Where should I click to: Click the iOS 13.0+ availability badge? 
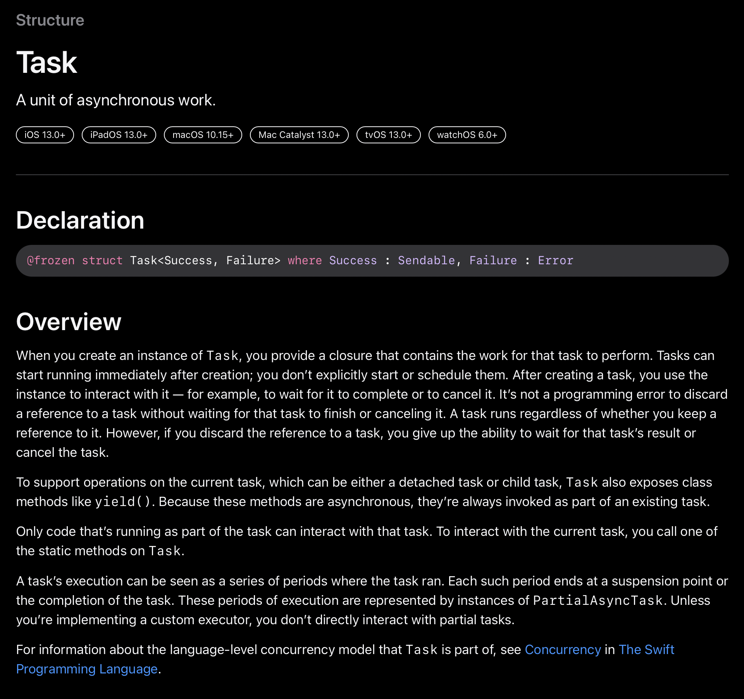[x=45, y=135]
